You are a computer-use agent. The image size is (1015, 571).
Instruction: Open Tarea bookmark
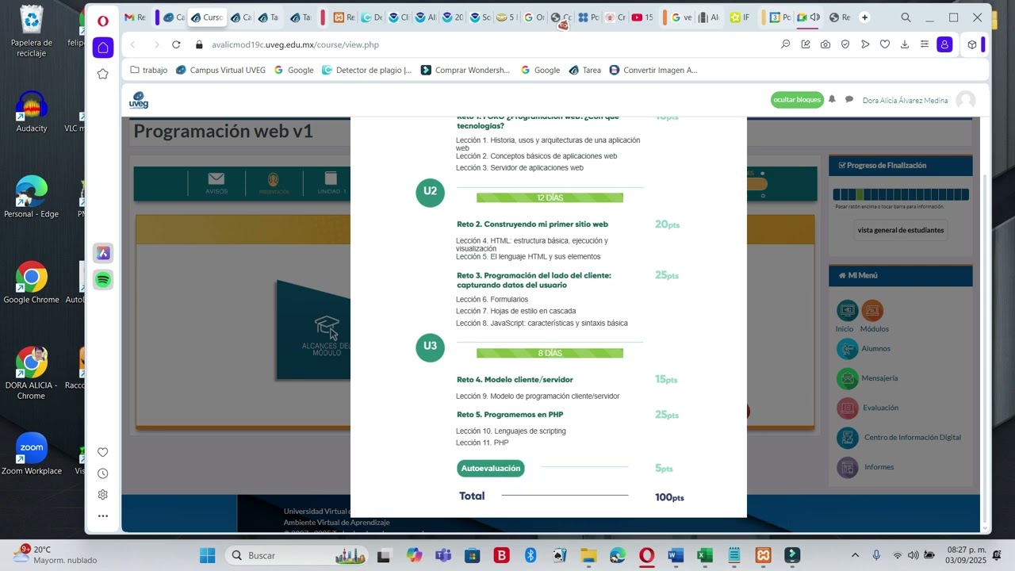(584, 70)
